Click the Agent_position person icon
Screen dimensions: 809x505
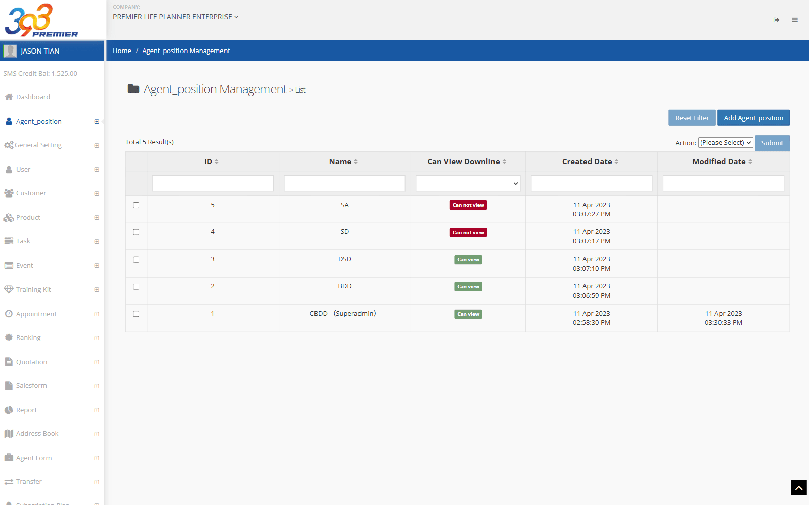tap(9, 121)
